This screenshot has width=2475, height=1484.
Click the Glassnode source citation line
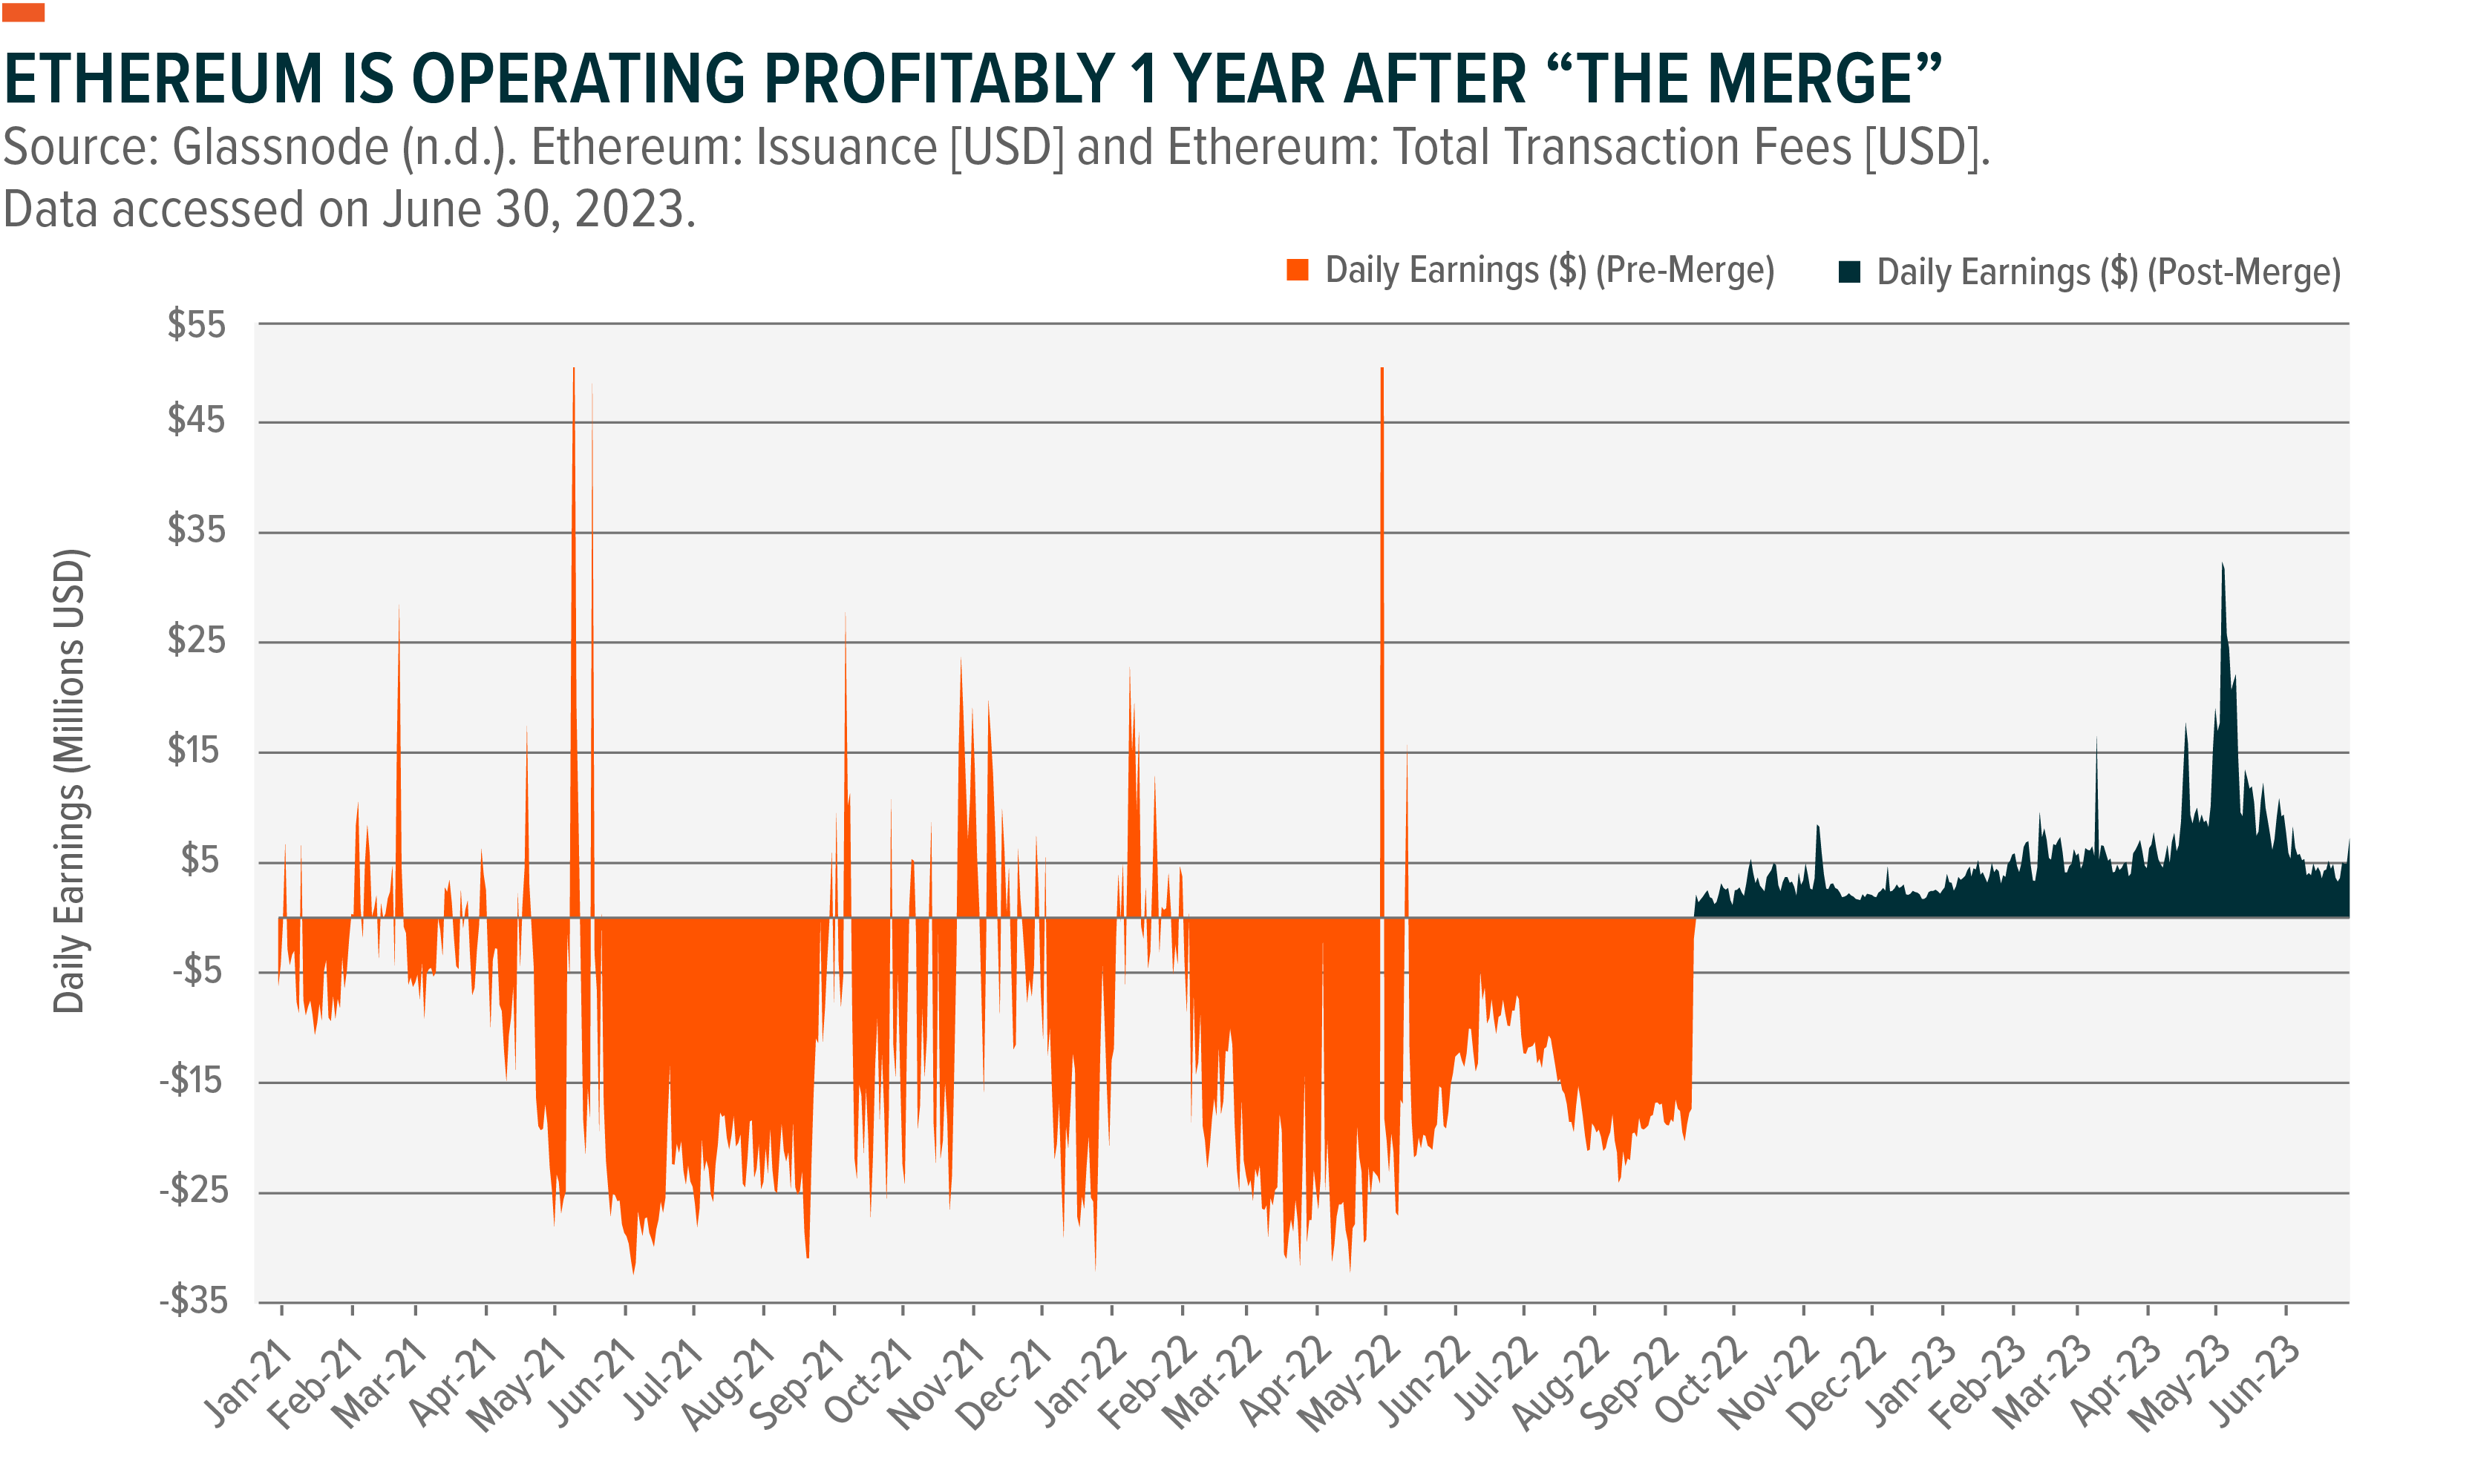(996, 148)
